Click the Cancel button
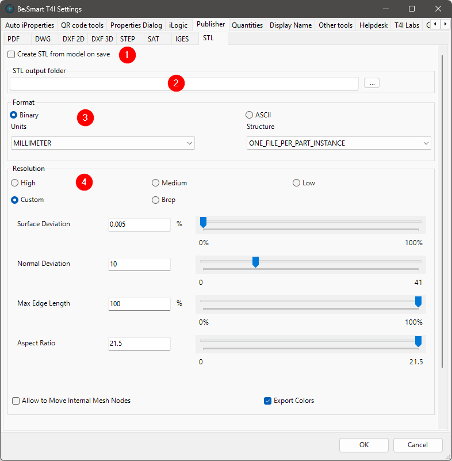Screen dimensions: 452x461 (x=417, y=445)
